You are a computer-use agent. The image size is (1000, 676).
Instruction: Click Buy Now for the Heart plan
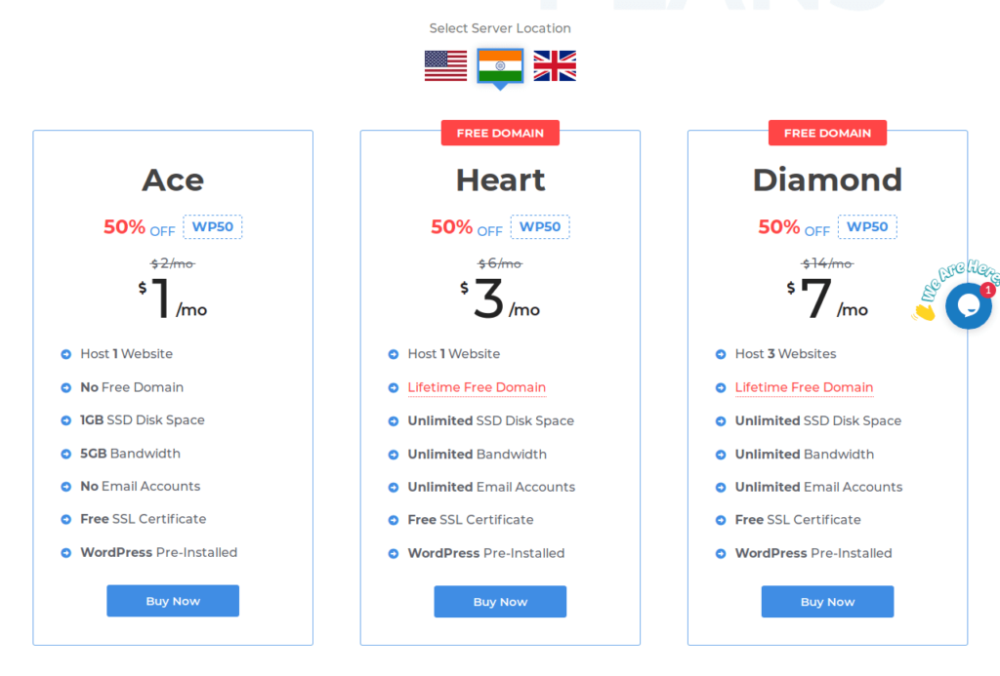coord(500,602)
